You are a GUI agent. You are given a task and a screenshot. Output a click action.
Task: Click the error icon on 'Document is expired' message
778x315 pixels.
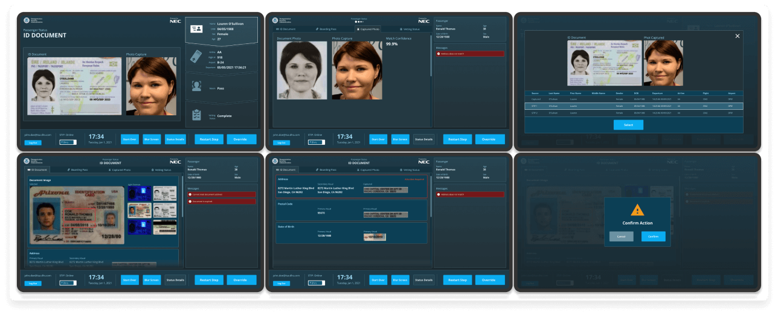[191, 200]
